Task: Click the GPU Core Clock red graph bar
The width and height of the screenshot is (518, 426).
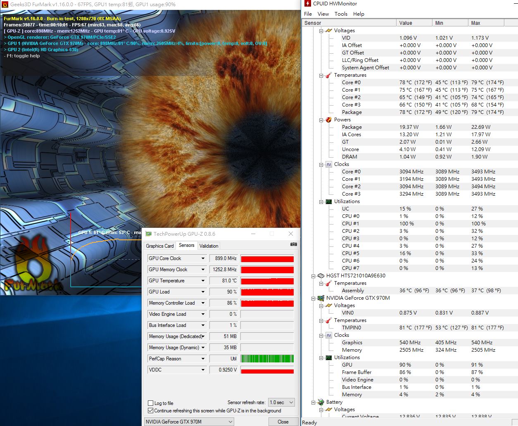Action: tap(267, 258)
